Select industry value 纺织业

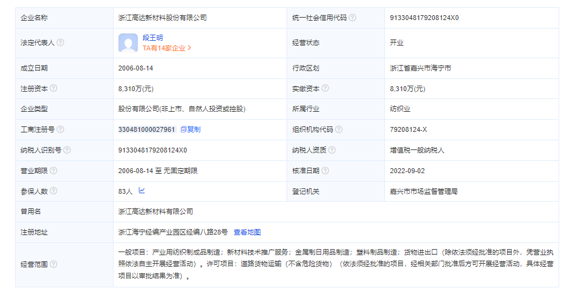click(x=400, y=109)
